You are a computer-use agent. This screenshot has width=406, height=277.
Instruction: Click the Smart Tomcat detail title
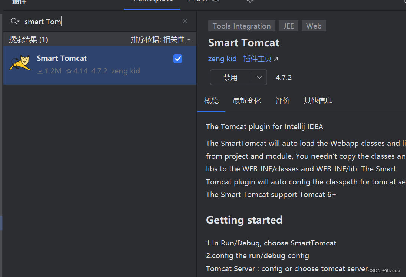pyautogui.click(x=244, y=43)
